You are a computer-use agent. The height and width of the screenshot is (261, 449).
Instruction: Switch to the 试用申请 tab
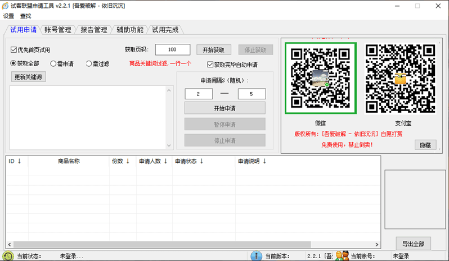[x=23, y=30]
